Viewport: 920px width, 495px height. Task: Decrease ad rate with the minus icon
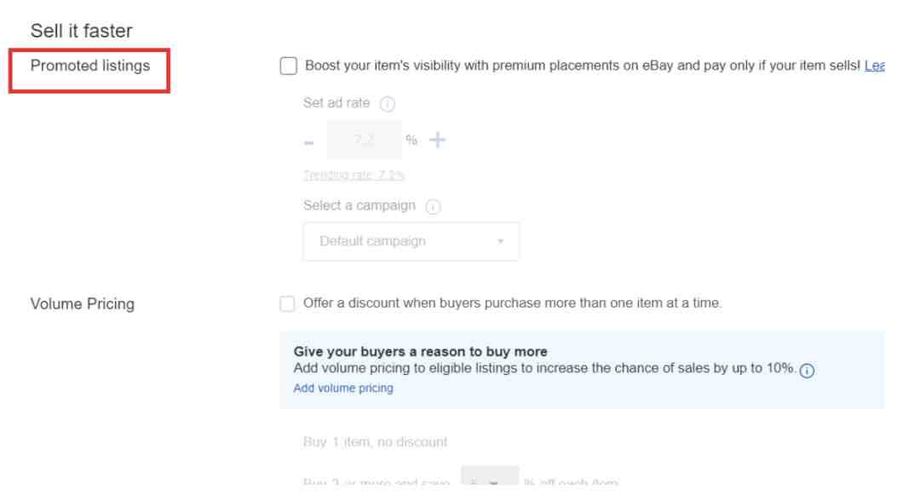[309, 142]
